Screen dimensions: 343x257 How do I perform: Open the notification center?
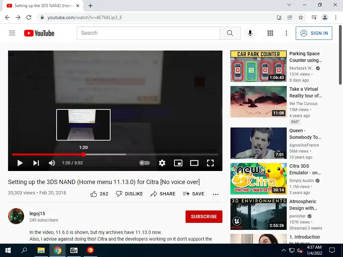(x=332, y=250)
